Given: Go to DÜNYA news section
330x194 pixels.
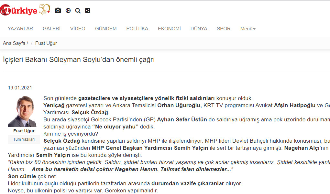Looking at the screenshot, I should point(199,29).
